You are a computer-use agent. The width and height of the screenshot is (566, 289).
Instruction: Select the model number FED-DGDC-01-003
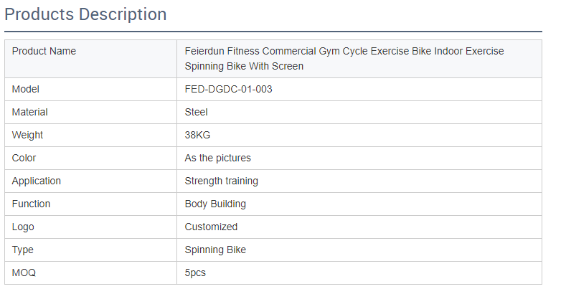tap(228, 90)
